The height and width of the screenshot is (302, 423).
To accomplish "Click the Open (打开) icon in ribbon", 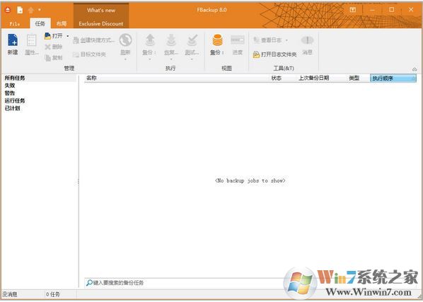I will (x=47, y=36).
